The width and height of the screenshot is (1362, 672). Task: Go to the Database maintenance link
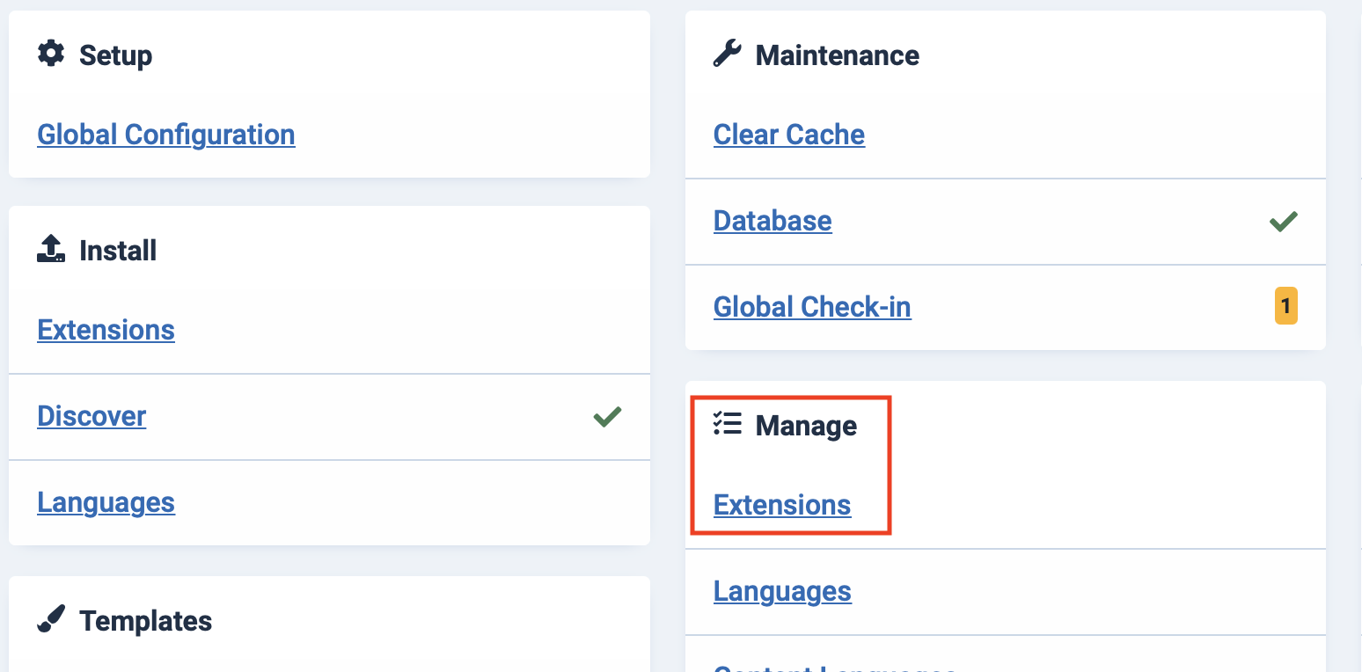[772, 221]
